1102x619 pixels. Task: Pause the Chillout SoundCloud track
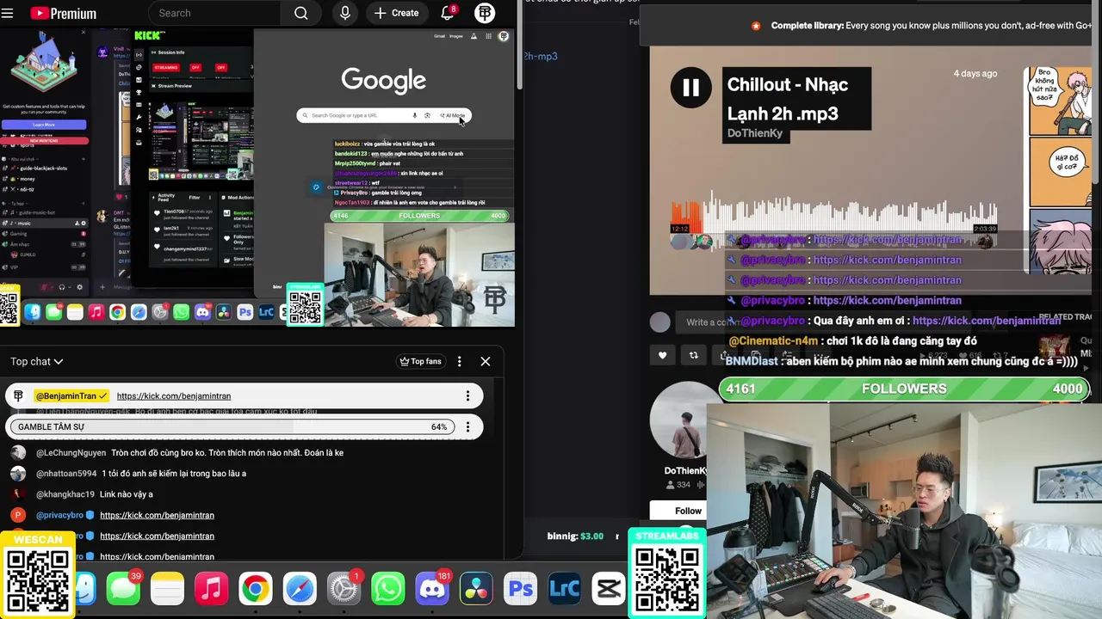click(690, 88)
